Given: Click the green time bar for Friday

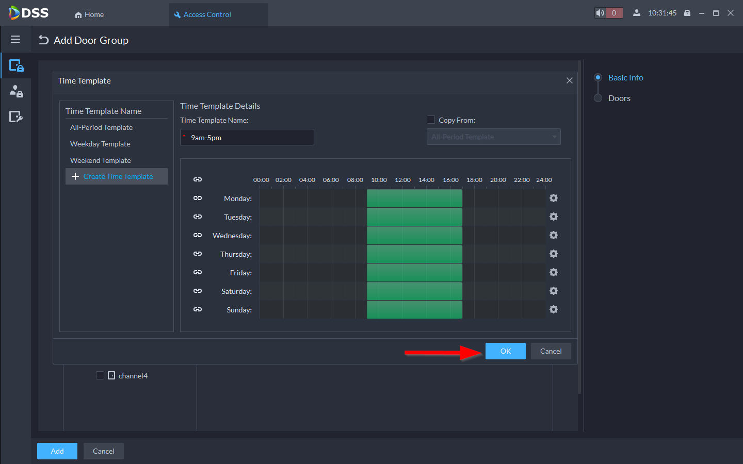Looking at the screenshot, I should pyautogui.click(x=414, y=273).
